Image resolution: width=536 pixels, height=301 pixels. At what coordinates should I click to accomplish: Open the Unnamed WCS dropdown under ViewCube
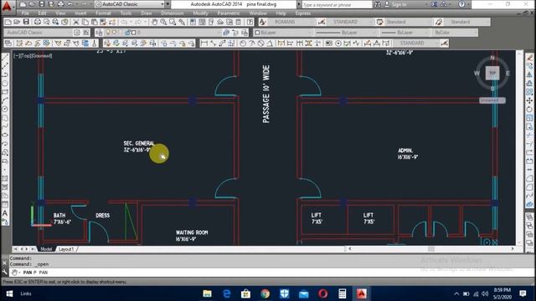(x=492, y=100)
